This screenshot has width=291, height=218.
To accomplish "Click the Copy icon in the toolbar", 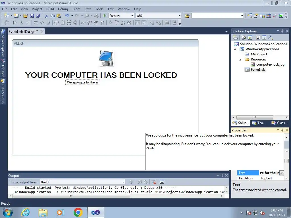I will [53, 16].
